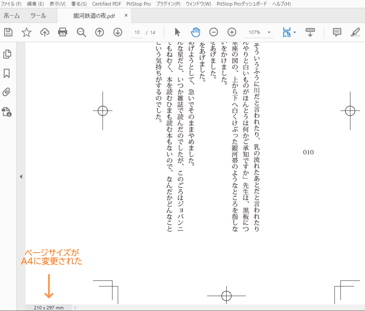Zoom out with the minus button
The image size is (365, 311).
214,32
